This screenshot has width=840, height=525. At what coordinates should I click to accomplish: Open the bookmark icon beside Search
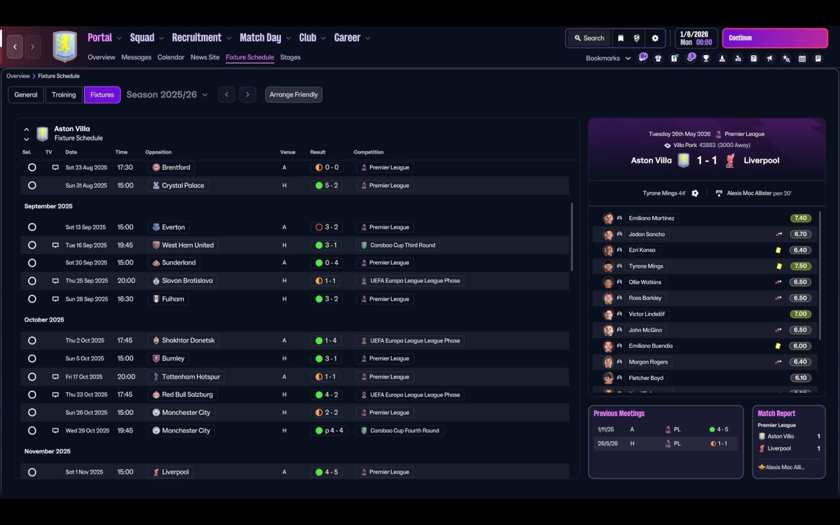click(x=621, y=38)
